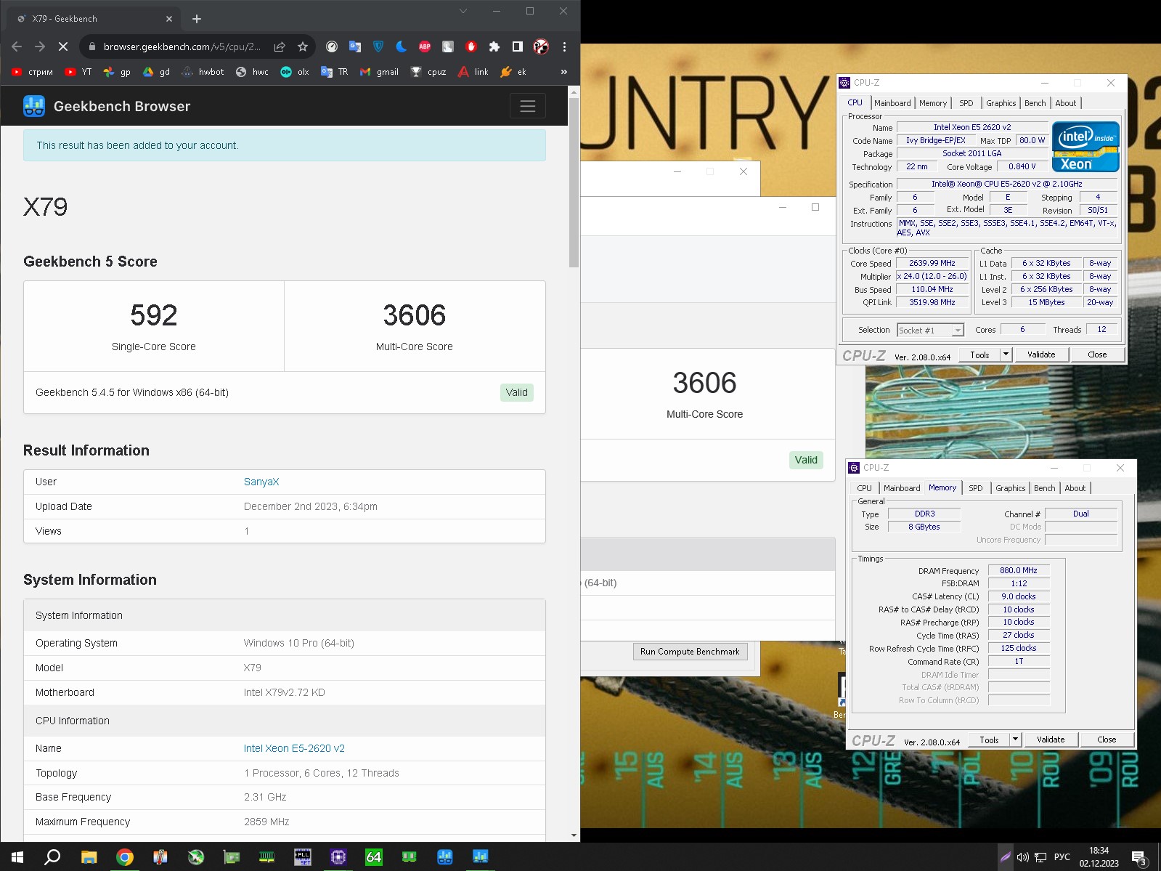Switch to Bench tab in top CPU-Z window
The width and height of the screenshot is (1161, 871).
[1035, 103]
